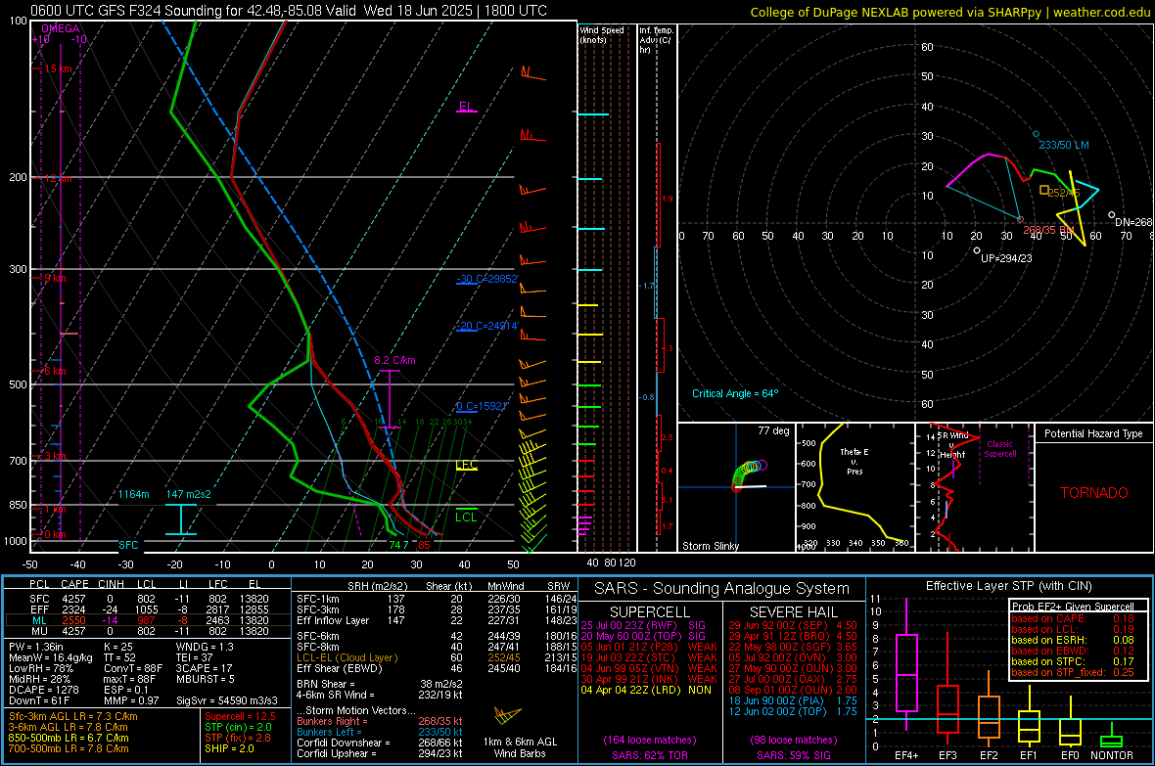The image size is (1155, 766).
Task: Click the red TORNADO hazard text
Action: click(x=1094, y=493)
